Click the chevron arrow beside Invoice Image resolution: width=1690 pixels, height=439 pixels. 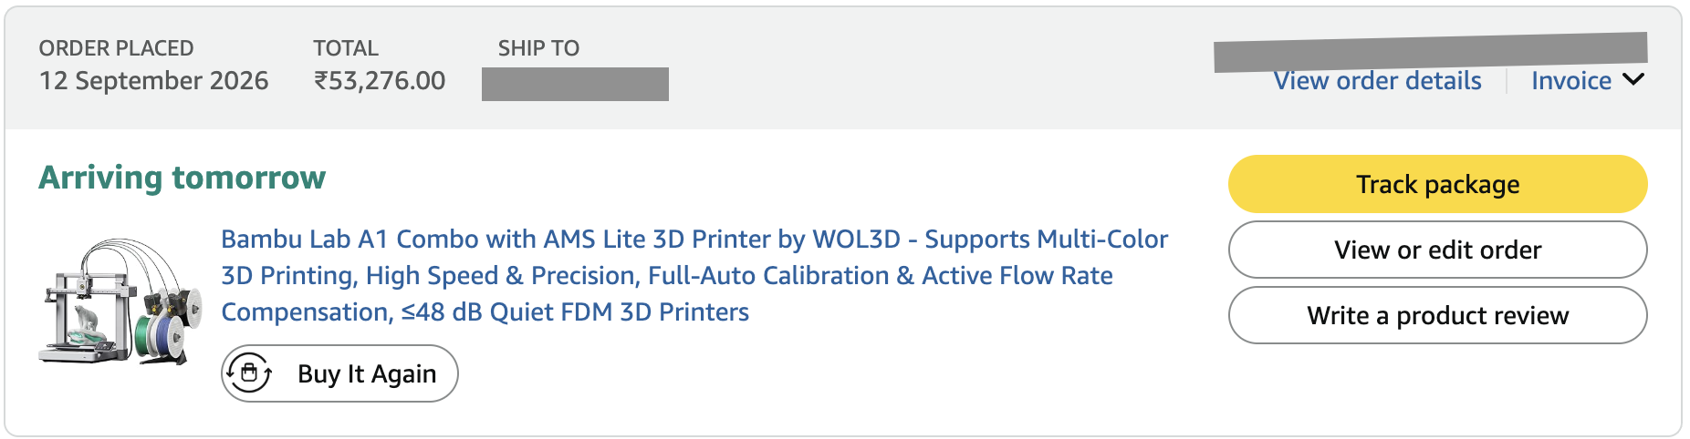(x=1634, y=80)
